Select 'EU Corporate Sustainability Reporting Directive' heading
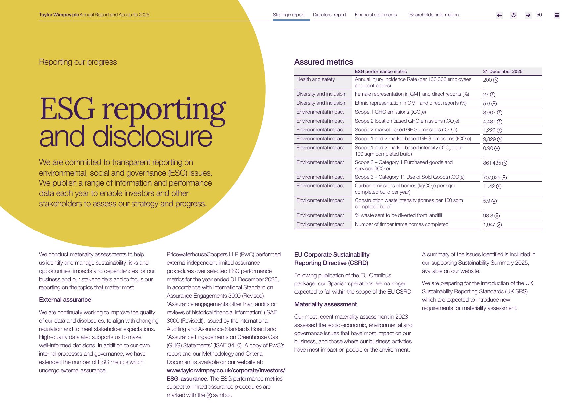Viewport: 581px width, 411px height. point(332,259)
